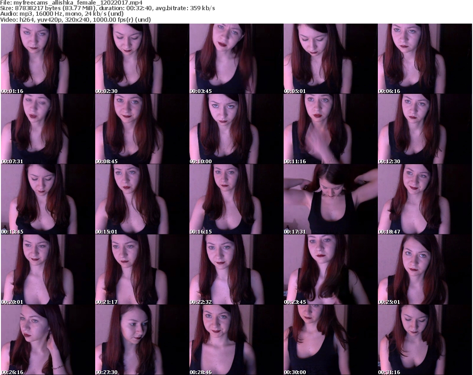
Task: Open the thumbnail timestamped 00:08:45
Action: pos(142,129)
